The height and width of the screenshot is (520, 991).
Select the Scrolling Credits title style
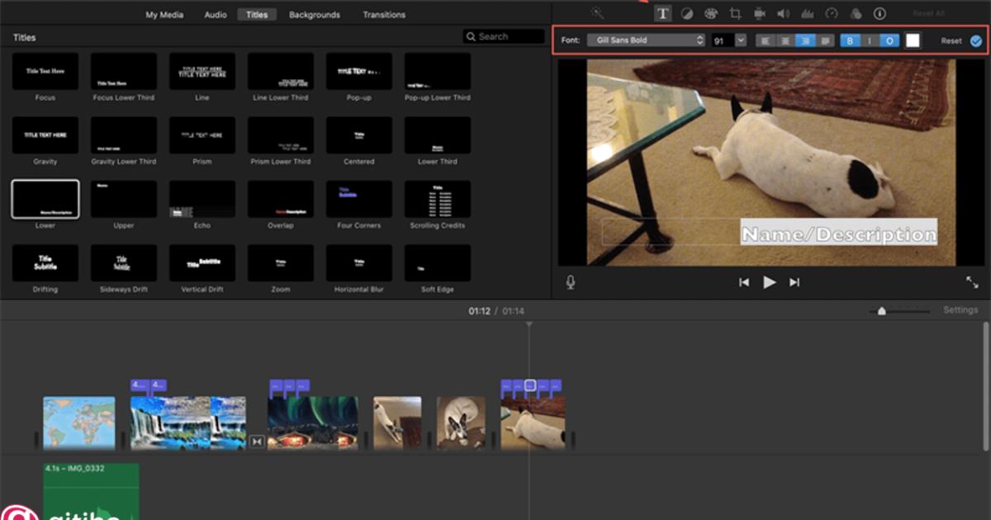(x=436, y=198)
